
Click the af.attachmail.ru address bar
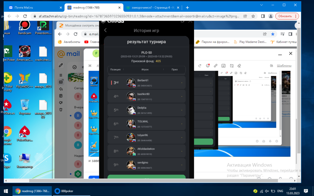point(135,16)
